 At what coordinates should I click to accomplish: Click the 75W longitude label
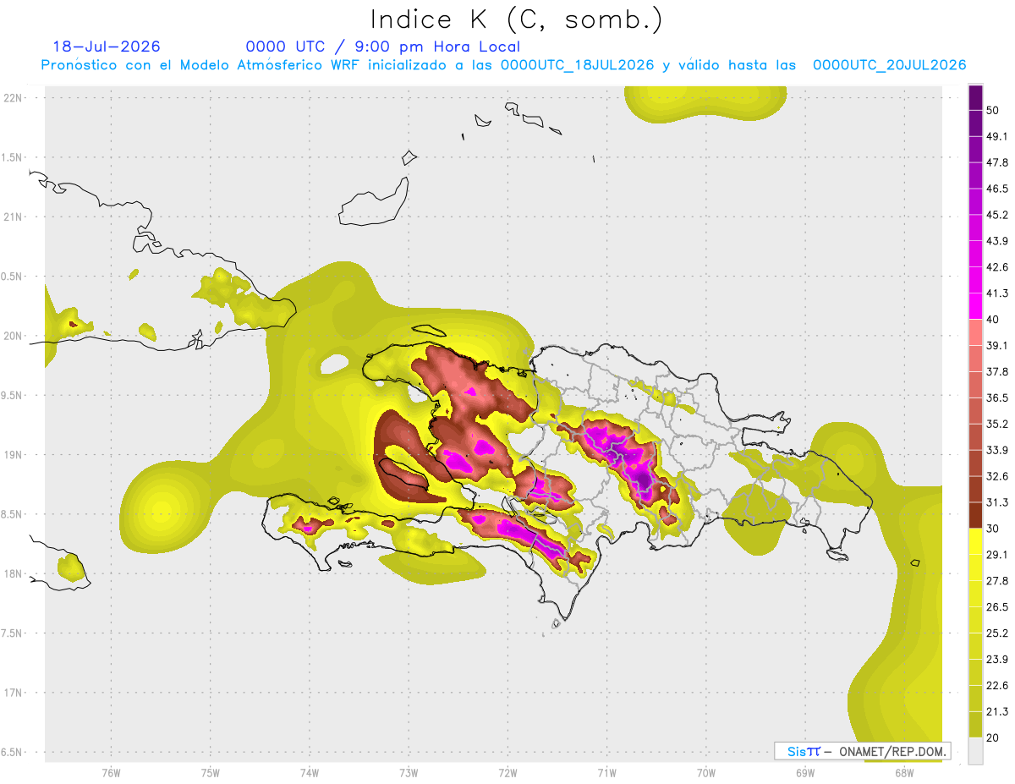tap(210, 773)
